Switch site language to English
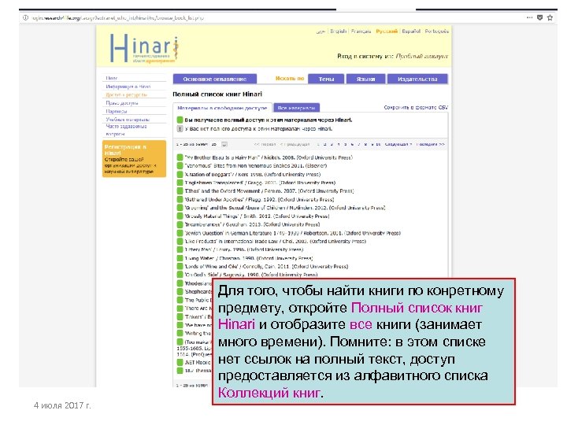The height and width of the screenshot is (425, 567). [x=338, y=31]
